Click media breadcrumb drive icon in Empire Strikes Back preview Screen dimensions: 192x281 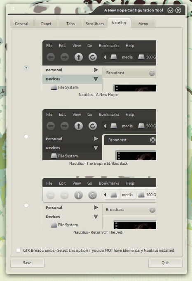(114, 126)
